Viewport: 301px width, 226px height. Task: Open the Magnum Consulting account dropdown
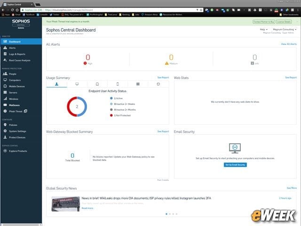[x=285, y=29]
